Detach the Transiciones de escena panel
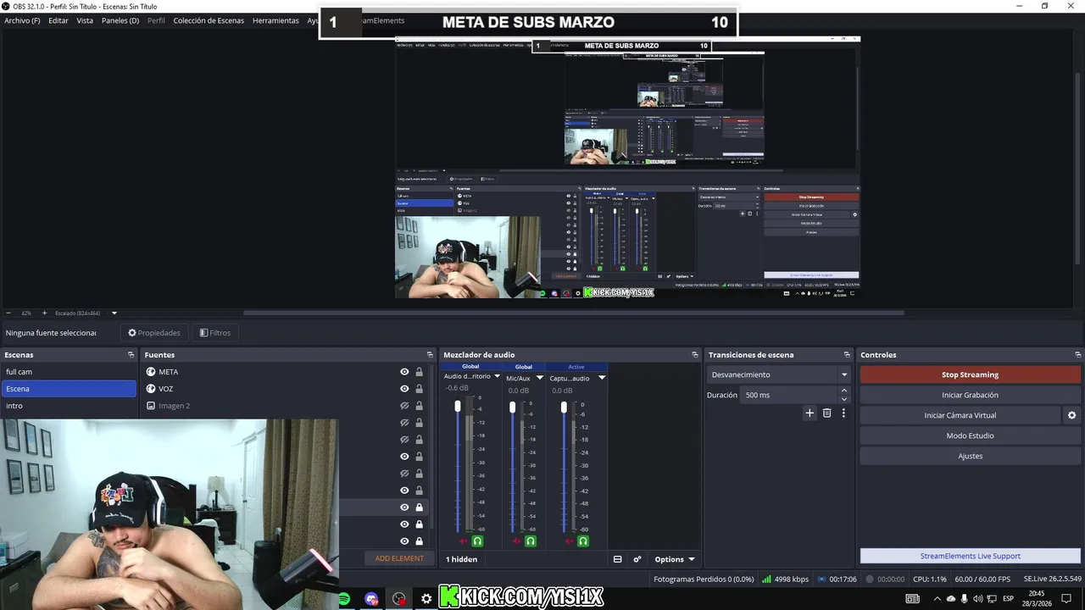The height and width of the screenshot is (610, 1085). coord(847,355)
